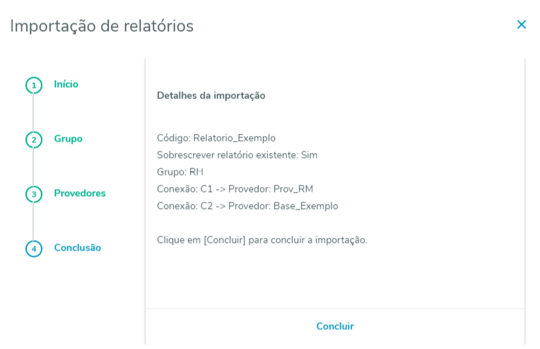Click the Código: Relatorio_Exemplo line
Viewport: 540px width, 349px height.
pyautogui.click(x=216, y=138)
